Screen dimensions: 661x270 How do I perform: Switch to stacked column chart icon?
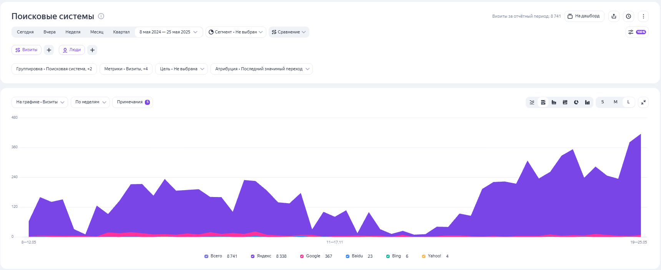click(x=565, y=102)
